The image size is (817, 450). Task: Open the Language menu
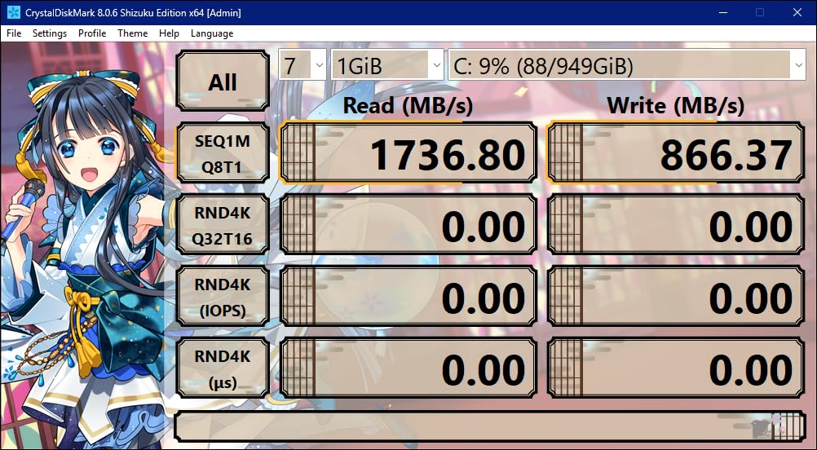click(x=211, y=33)
